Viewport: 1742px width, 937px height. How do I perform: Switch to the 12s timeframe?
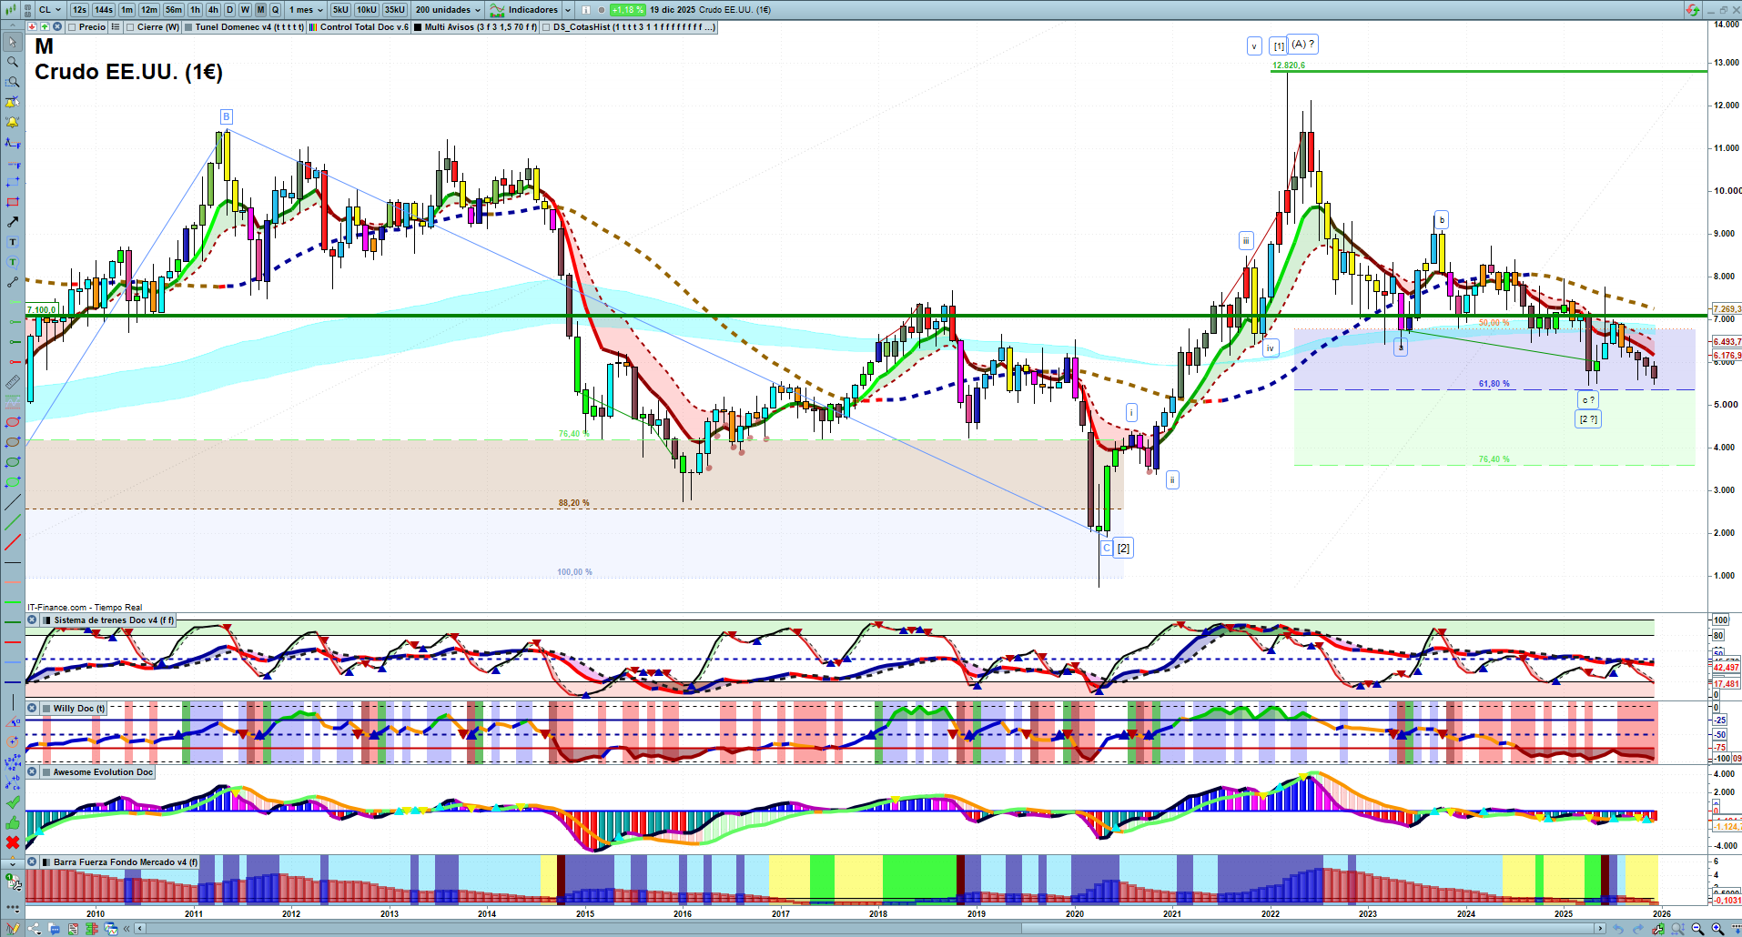coord(79,10)
